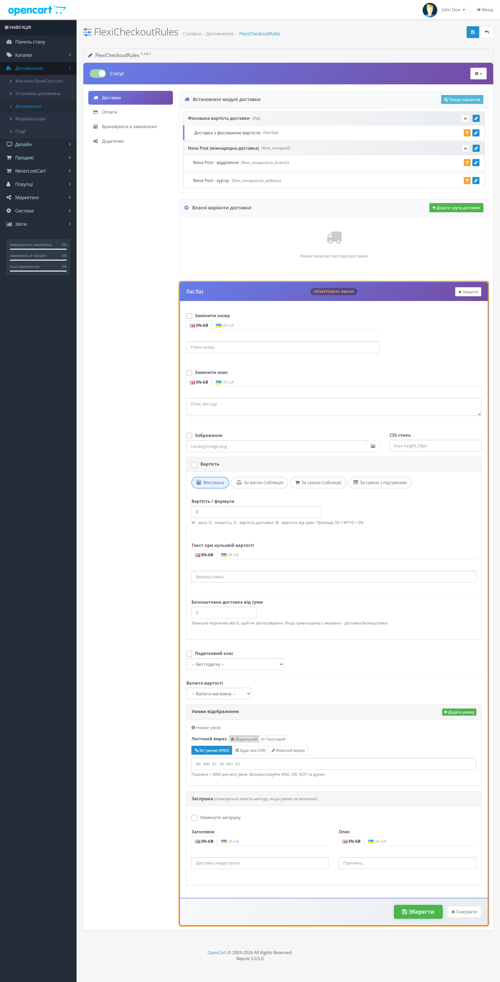
Task: Expand the Продажі sidebar menu
Action: coord(38,158)
